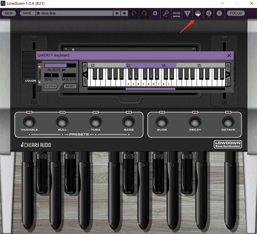Play the white key labeled F
Screen dimensions: 257x234
point(144,84)
